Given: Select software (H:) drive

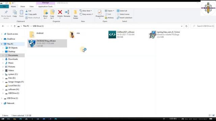Looking at the screenshot, I should 13,89.
